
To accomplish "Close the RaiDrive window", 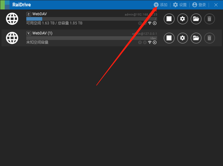I will click(216, 5).
